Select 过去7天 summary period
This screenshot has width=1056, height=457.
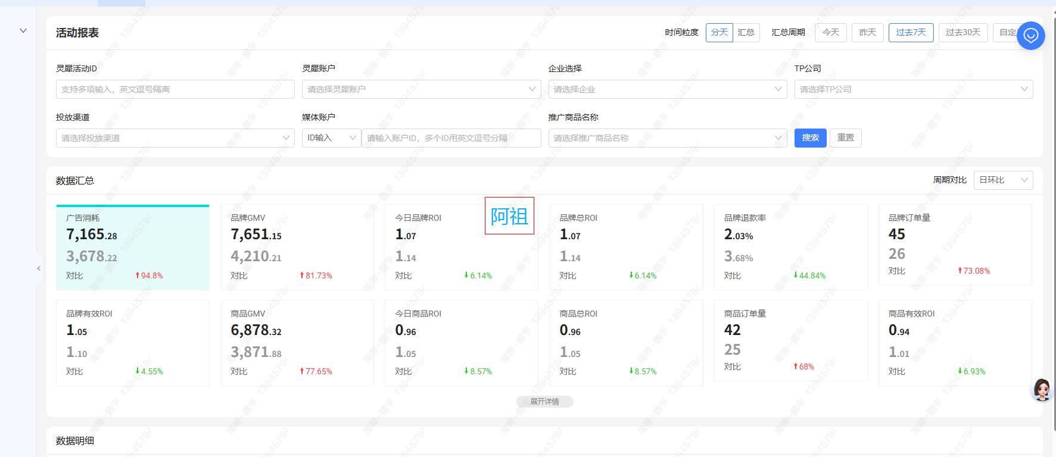[x=911, y=33]
